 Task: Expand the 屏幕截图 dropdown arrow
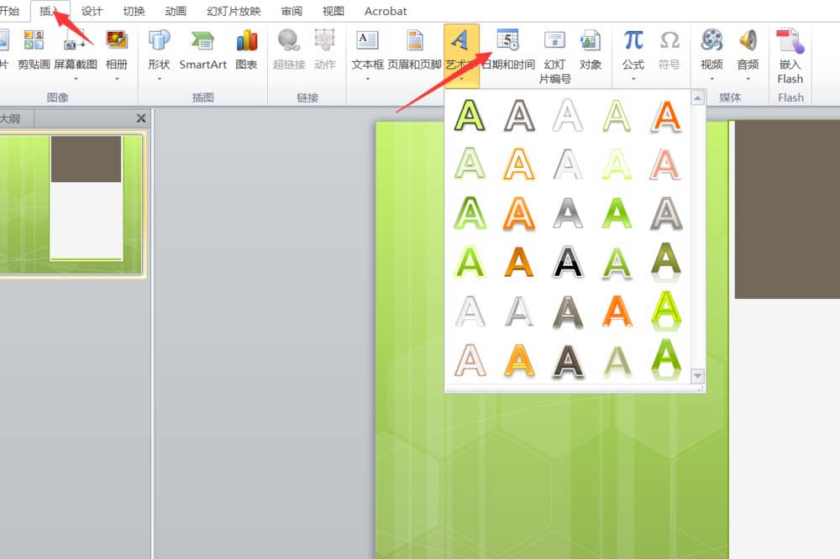coord(76,79)
